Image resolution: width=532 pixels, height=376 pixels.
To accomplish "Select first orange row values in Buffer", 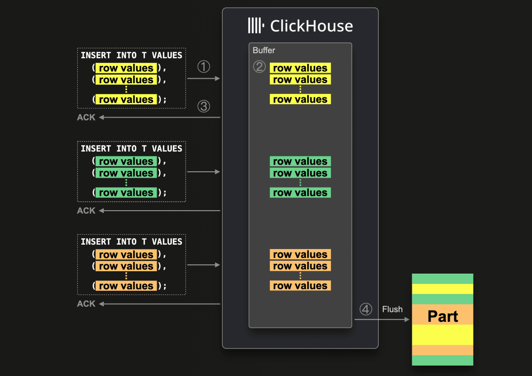I will point(300,254).
